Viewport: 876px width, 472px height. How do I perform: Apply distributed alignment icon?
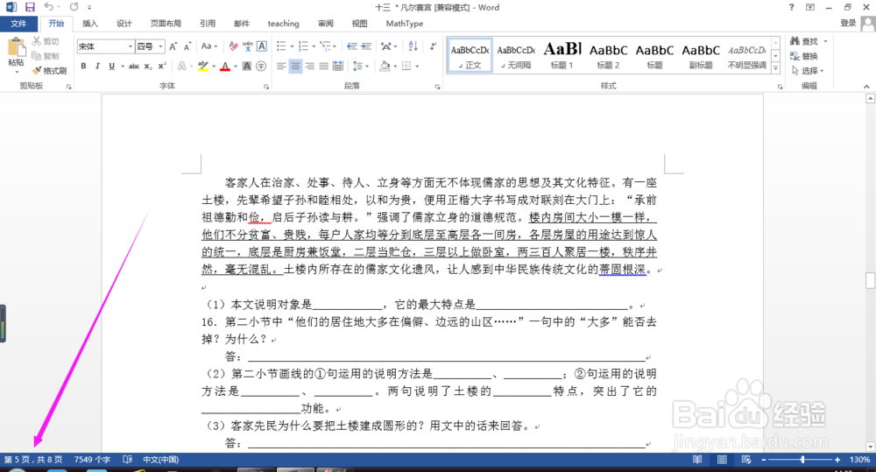tap(338, 66)
